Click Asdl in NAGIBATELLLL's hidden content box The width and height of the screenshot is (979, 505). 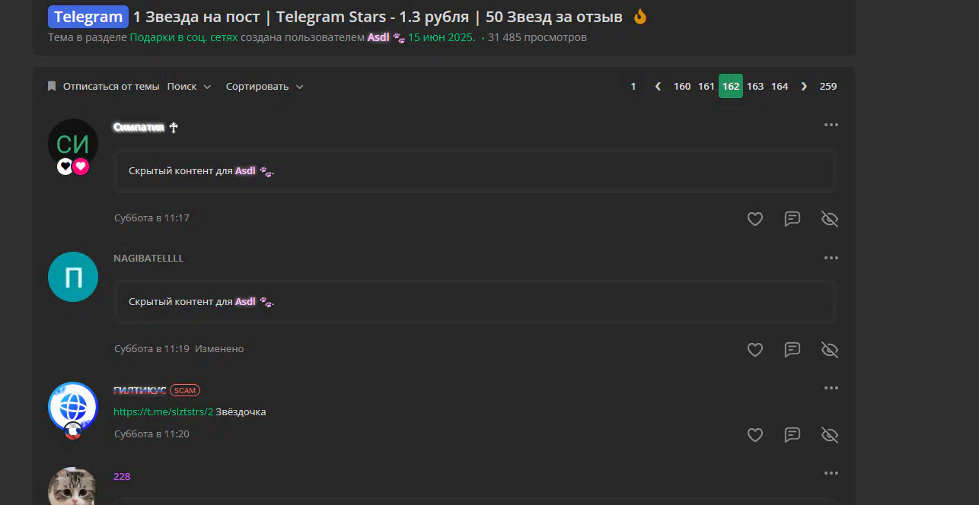click(x=245, y=302)
